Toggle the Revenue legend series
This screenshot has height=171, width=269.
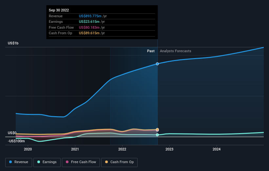click(19, 162)
